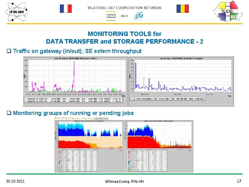Image resolution: width=249 pixels, height=187 pixels.
Task: Click the slide number 17
Action: pyautogui.click(x=239, y=181)
